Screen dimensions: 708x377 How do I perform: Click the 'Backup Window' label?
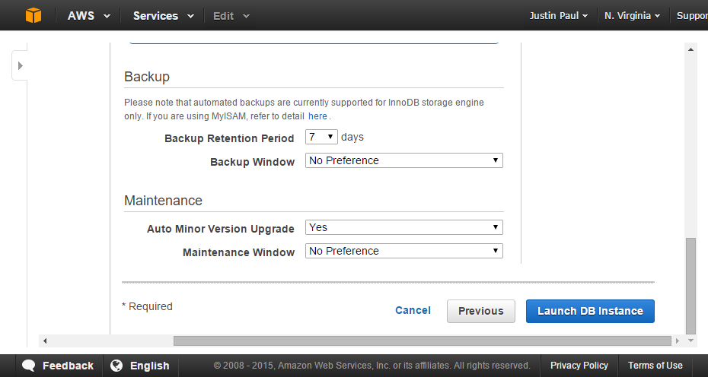(253, 162)
